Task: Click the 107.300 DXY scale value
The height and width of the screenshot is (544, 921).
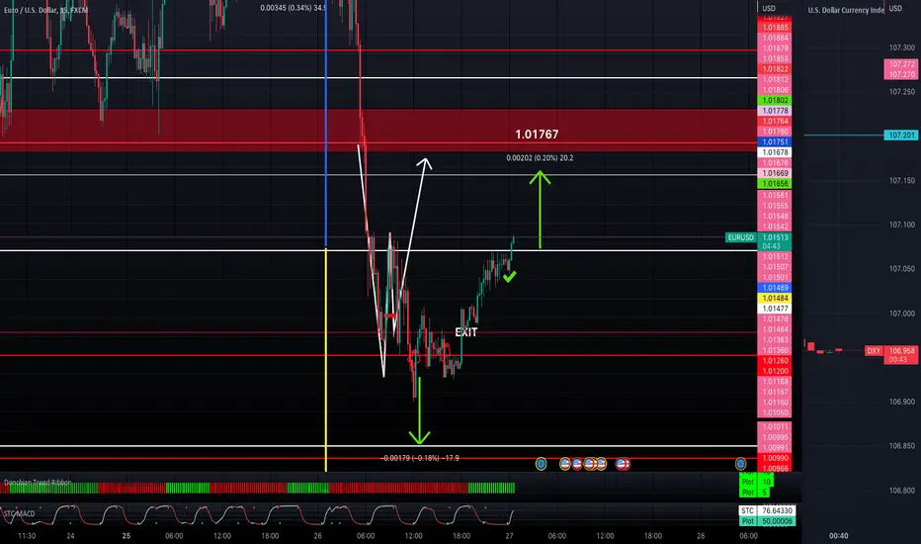Action: click(x=901, y=47)
